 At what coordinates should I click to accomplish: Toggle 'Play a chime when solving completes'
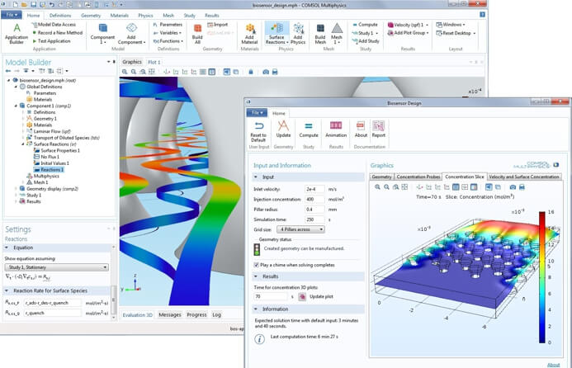[x=257, y=265]
